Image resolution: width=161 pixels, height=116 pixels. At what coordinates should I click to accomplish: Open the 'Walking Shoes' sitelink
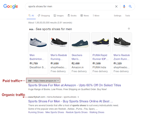point(97,112)
